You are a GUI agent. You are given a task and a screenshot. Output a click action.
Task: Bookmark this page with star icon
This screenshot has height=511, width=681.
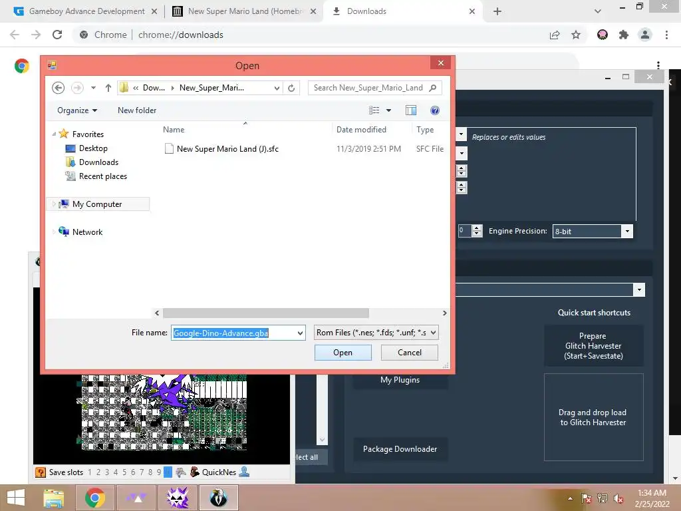[576, 35]
